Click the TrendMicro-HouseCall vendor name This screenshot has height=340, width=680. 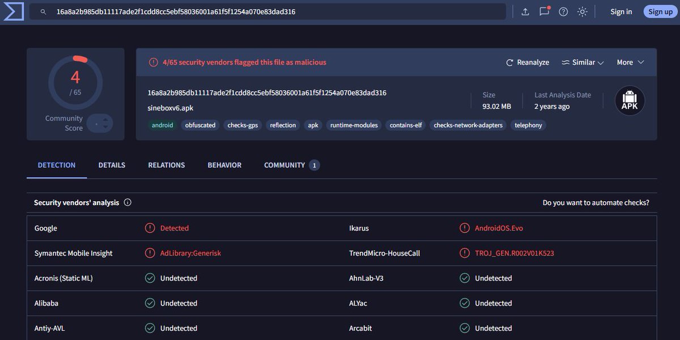coord(385,253)
